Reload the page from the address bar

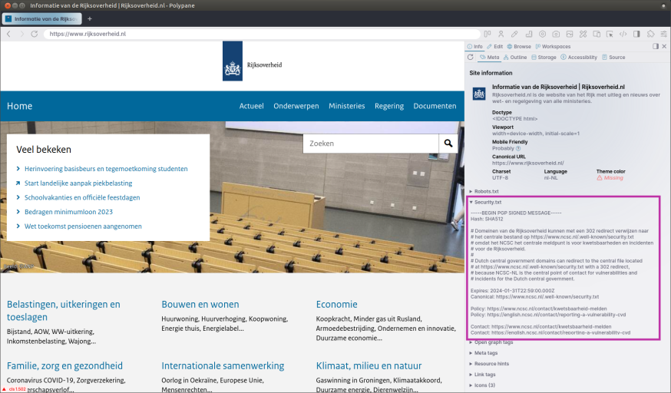[35, 34]
